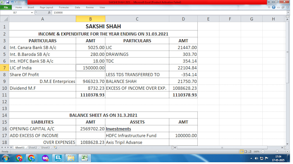Restore the workbook window inside Excel

(x=283, y=7)
